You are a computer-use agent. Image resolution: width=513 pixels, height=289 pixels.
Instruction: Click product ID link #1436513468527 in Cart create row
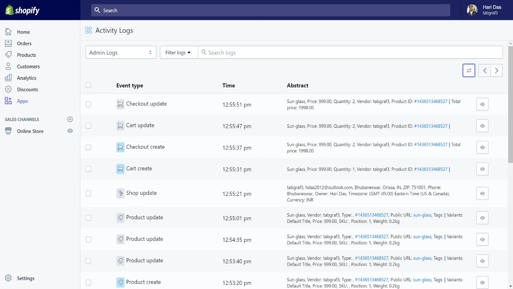[x=431, y=169]
